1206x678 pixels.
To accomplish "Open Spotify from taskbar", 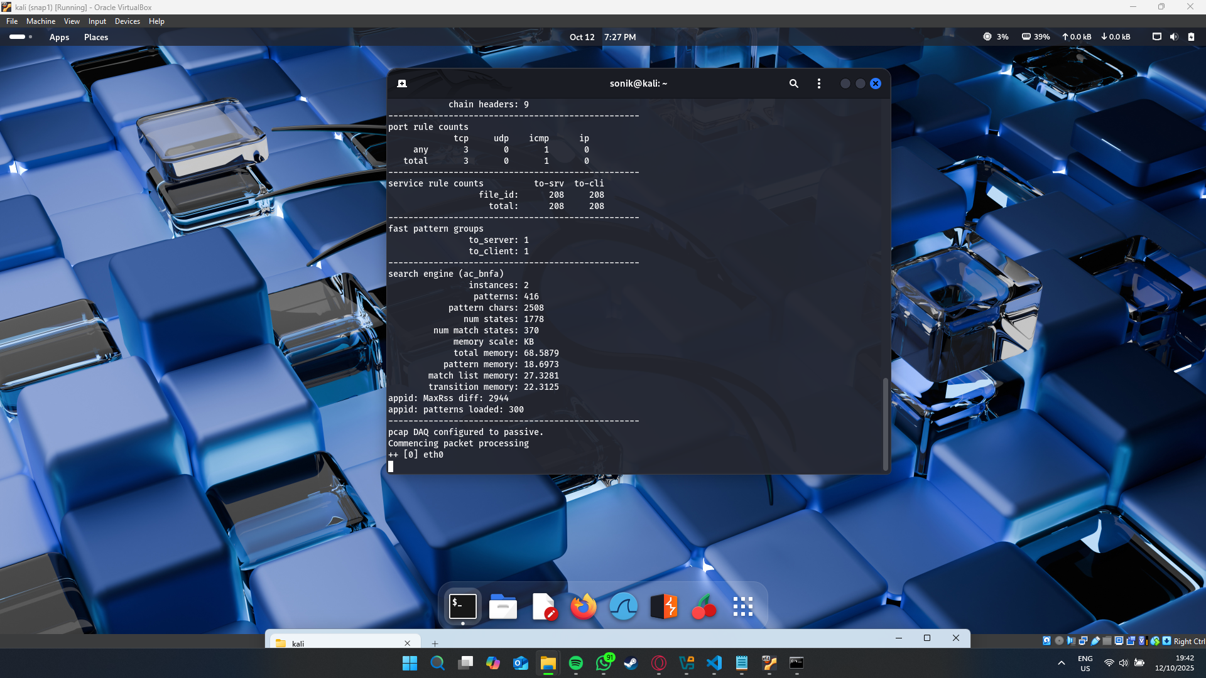I will [x=576, y=663].
